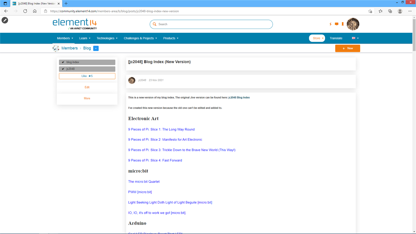Click the post title '[jc2048] Blog Index (New Version)'
The image size is (416, 234).
(160, 62)
